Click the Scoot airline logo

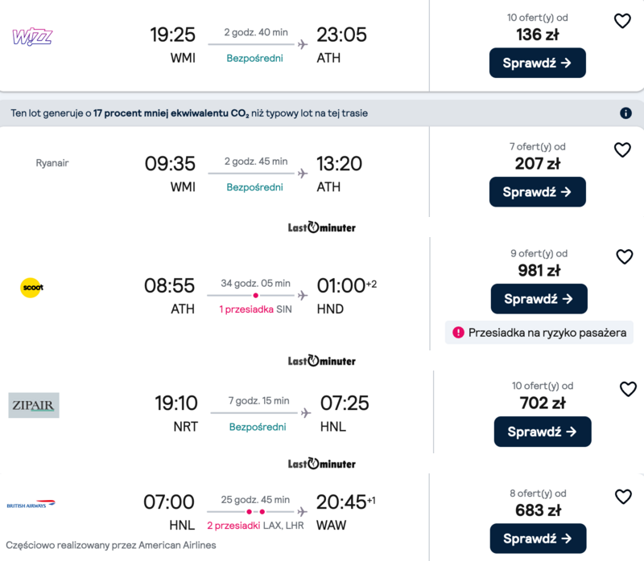point(31,288)
